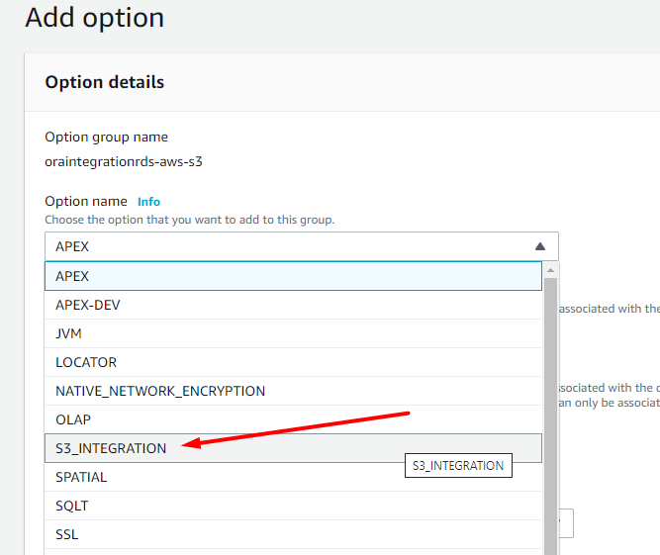Viewport: 660px width, 555px height.
Task: Collapse the Option name dropdown showing APEX
Action: tap(302, 246)
